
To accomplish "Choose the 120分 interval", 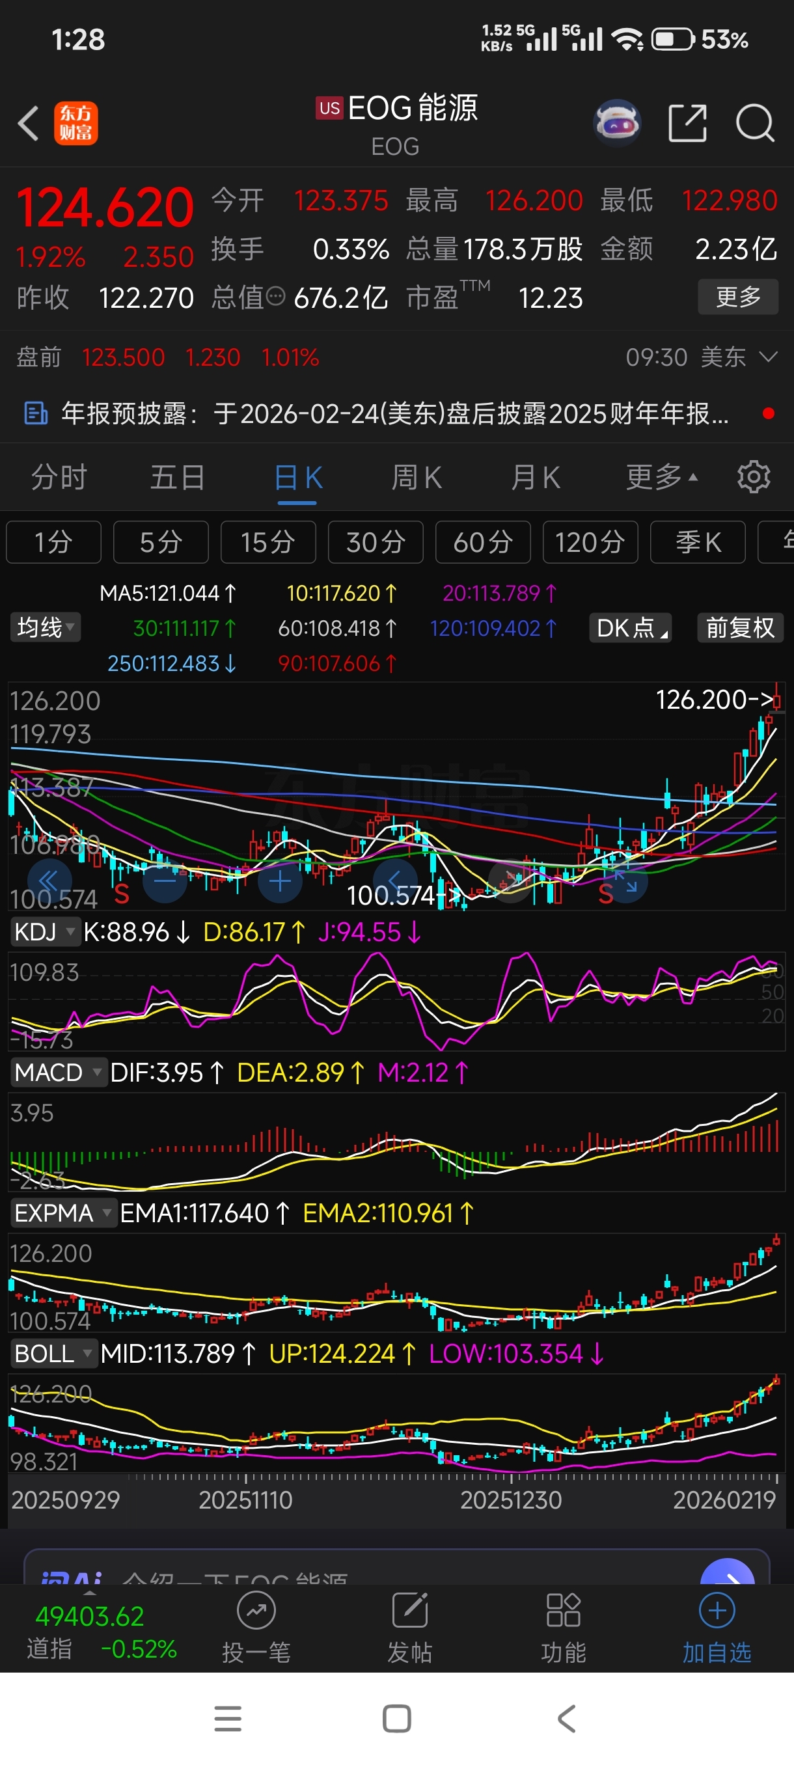I will [590, 542].
